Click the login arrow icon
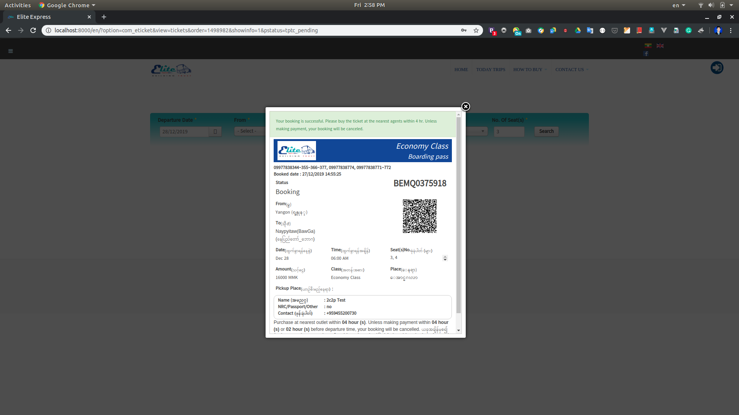The height and width of the screenshot is (415, 739). (717, 68)
